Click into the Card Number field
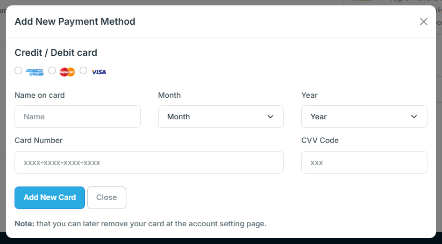442x244 pixels. click(x=149, y=162)
